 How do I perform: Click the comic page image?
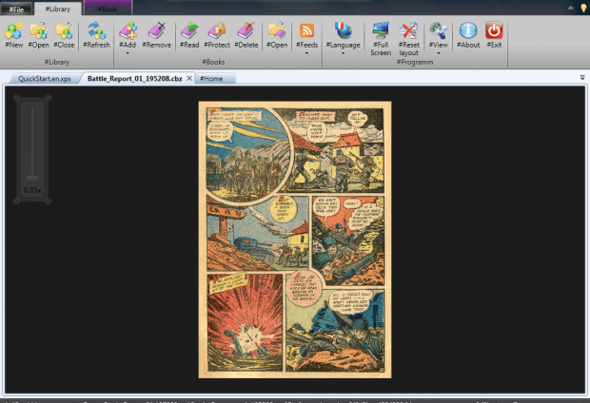click(295, 240)
